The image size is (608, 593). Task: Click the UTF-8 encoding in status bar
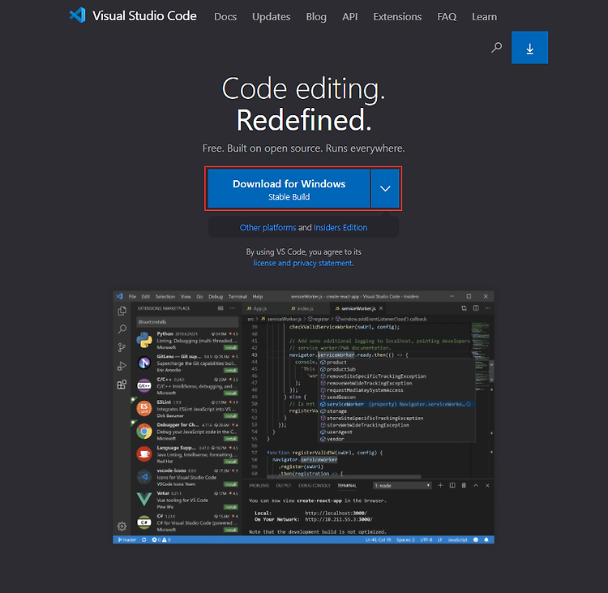pos(426,539)
